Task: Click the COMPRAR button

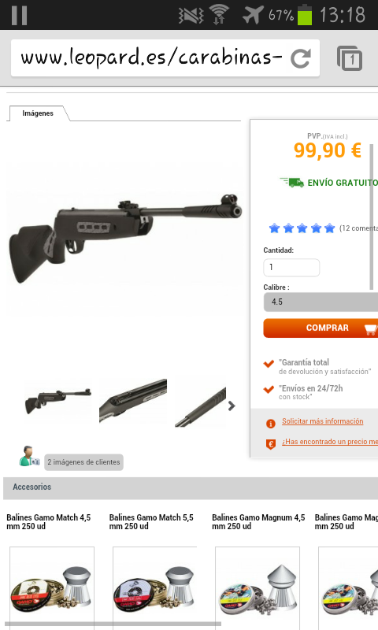Action: click(321, 328)
